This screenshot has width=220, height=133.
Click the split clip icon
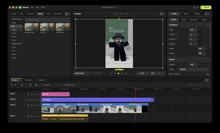point(22,85)
